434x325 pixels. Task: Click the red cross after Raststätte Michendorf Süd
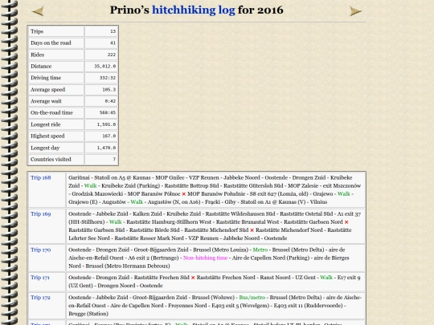click(252, 230)
